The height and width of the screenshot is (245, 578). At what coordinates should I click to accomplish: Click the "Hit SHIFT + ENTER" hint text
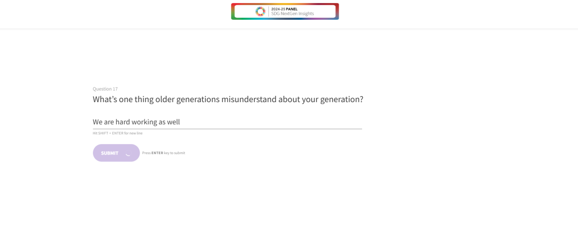117,133
